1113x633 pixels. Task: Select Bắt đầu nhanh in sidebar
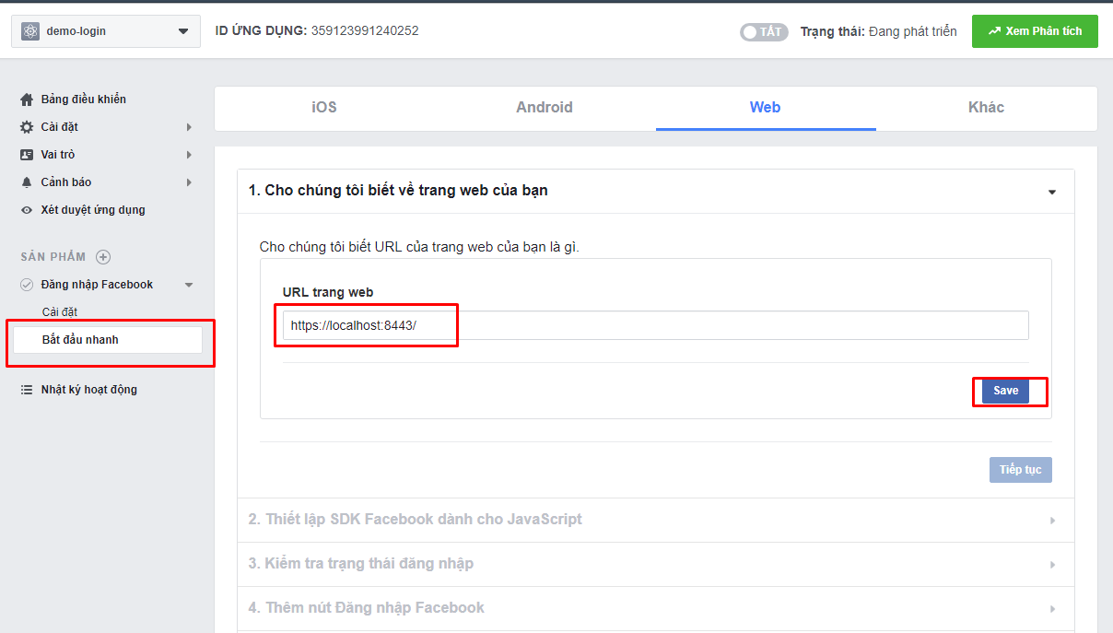(x=107, y=340)
